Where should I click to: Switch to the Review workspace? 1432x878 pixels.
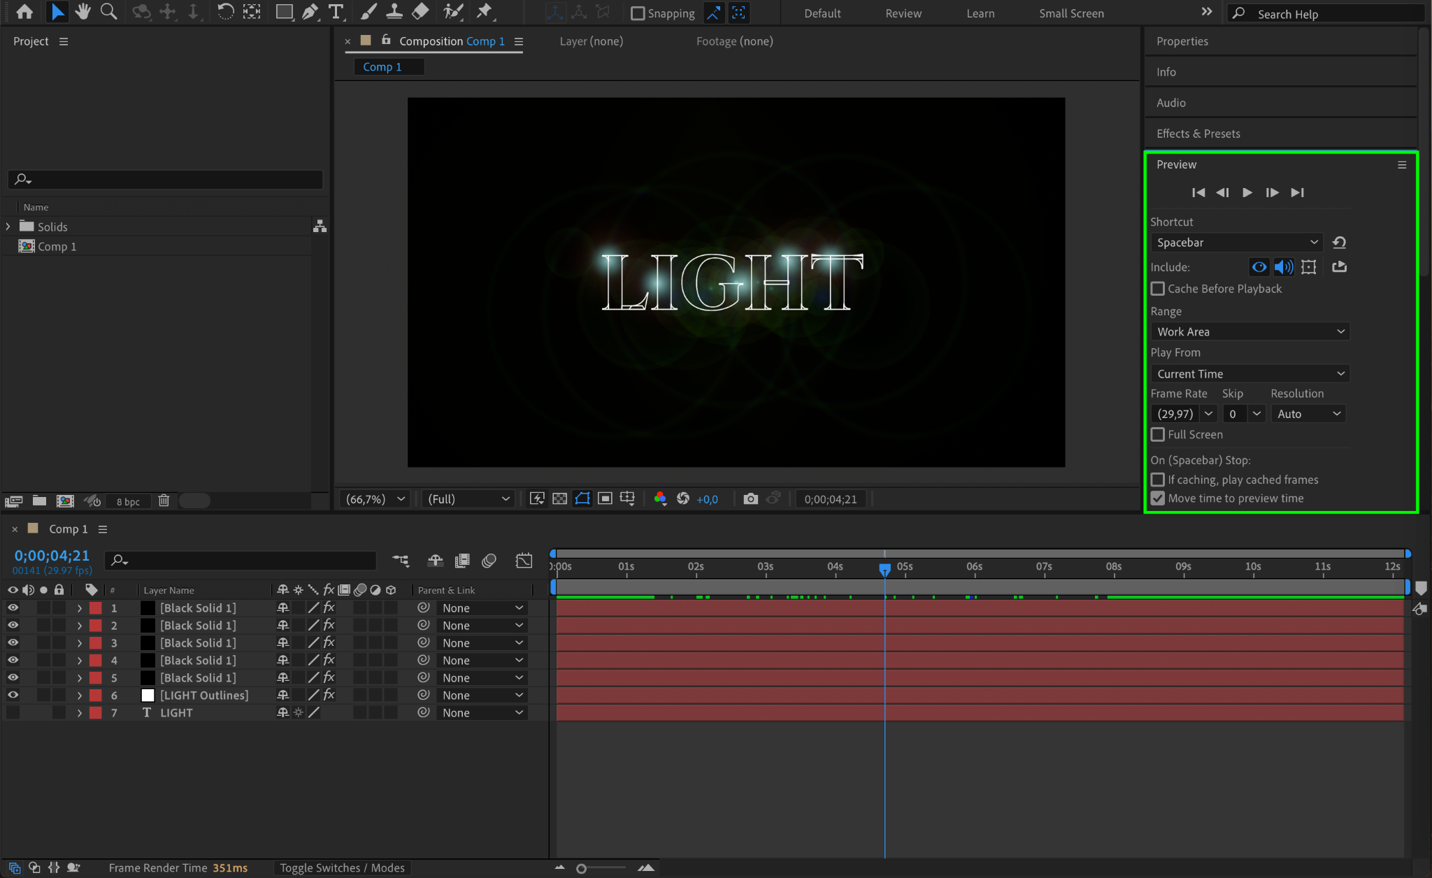pos(903,13)
